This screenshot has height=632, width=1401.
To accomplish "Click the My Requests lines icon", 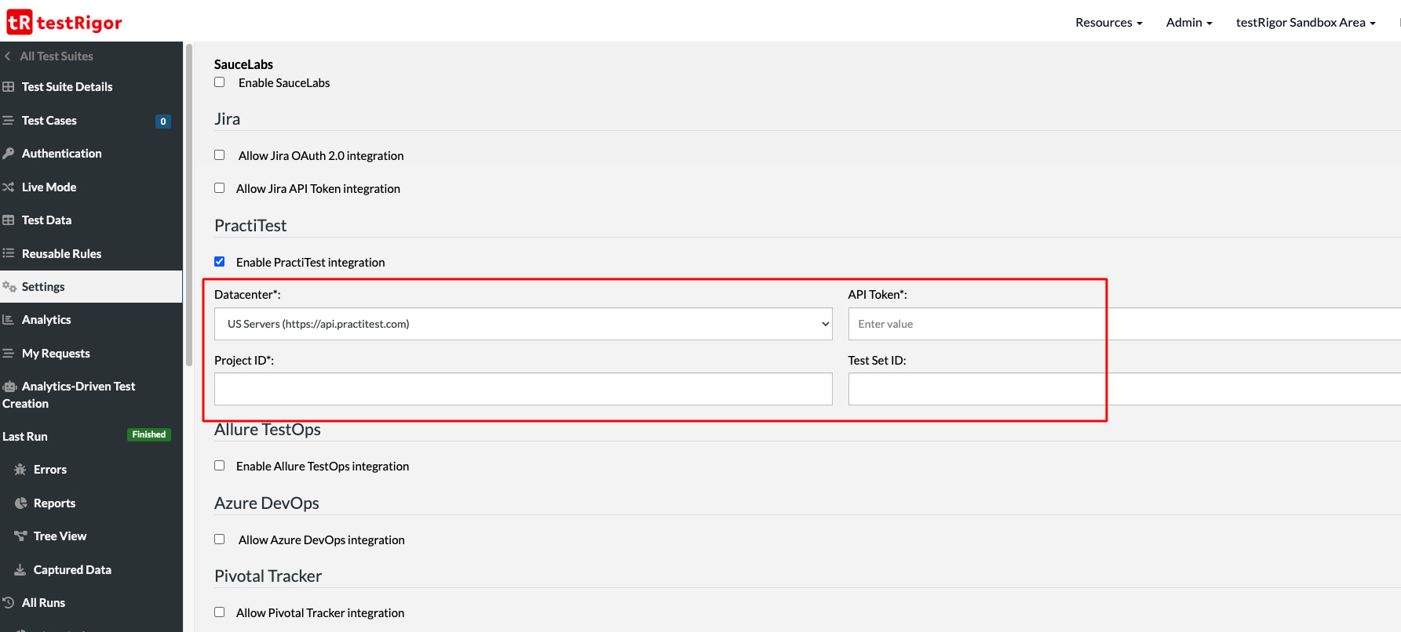I will 9,354.
